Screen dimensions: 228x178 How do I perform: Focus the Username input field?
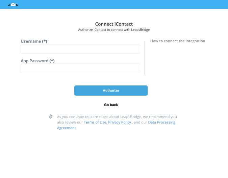coord(80,49)
